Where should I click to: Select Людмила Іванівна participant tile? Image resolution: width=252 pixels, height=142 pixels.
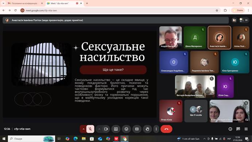tap(204, 62)
